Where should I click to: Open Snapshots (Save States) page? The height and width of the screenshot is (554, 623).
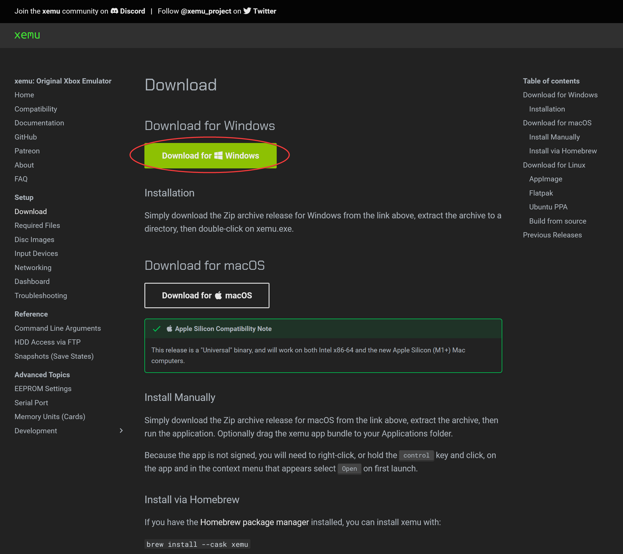[54, 356]
